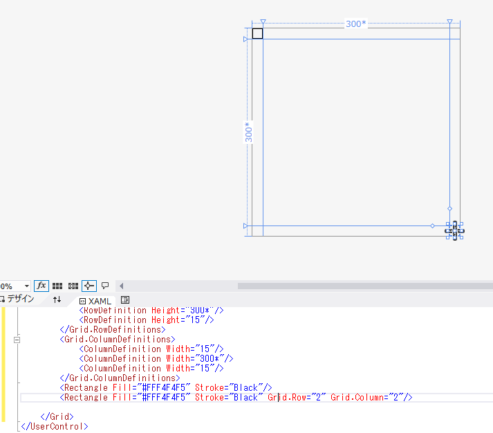Click the left column divider triangle marker
The width and height of the screenshot is (493, 433).
coord(263,21)
